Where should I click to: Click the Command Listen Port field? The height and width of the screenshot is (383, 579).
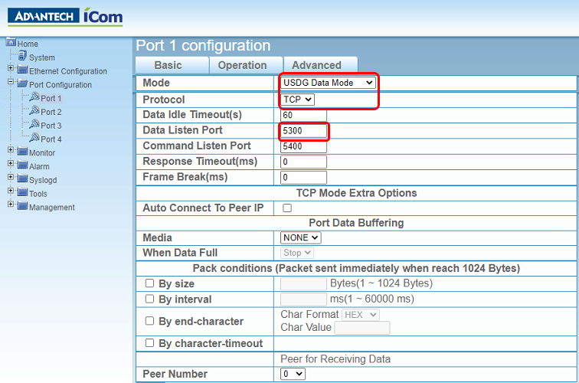tap(303, 146)
